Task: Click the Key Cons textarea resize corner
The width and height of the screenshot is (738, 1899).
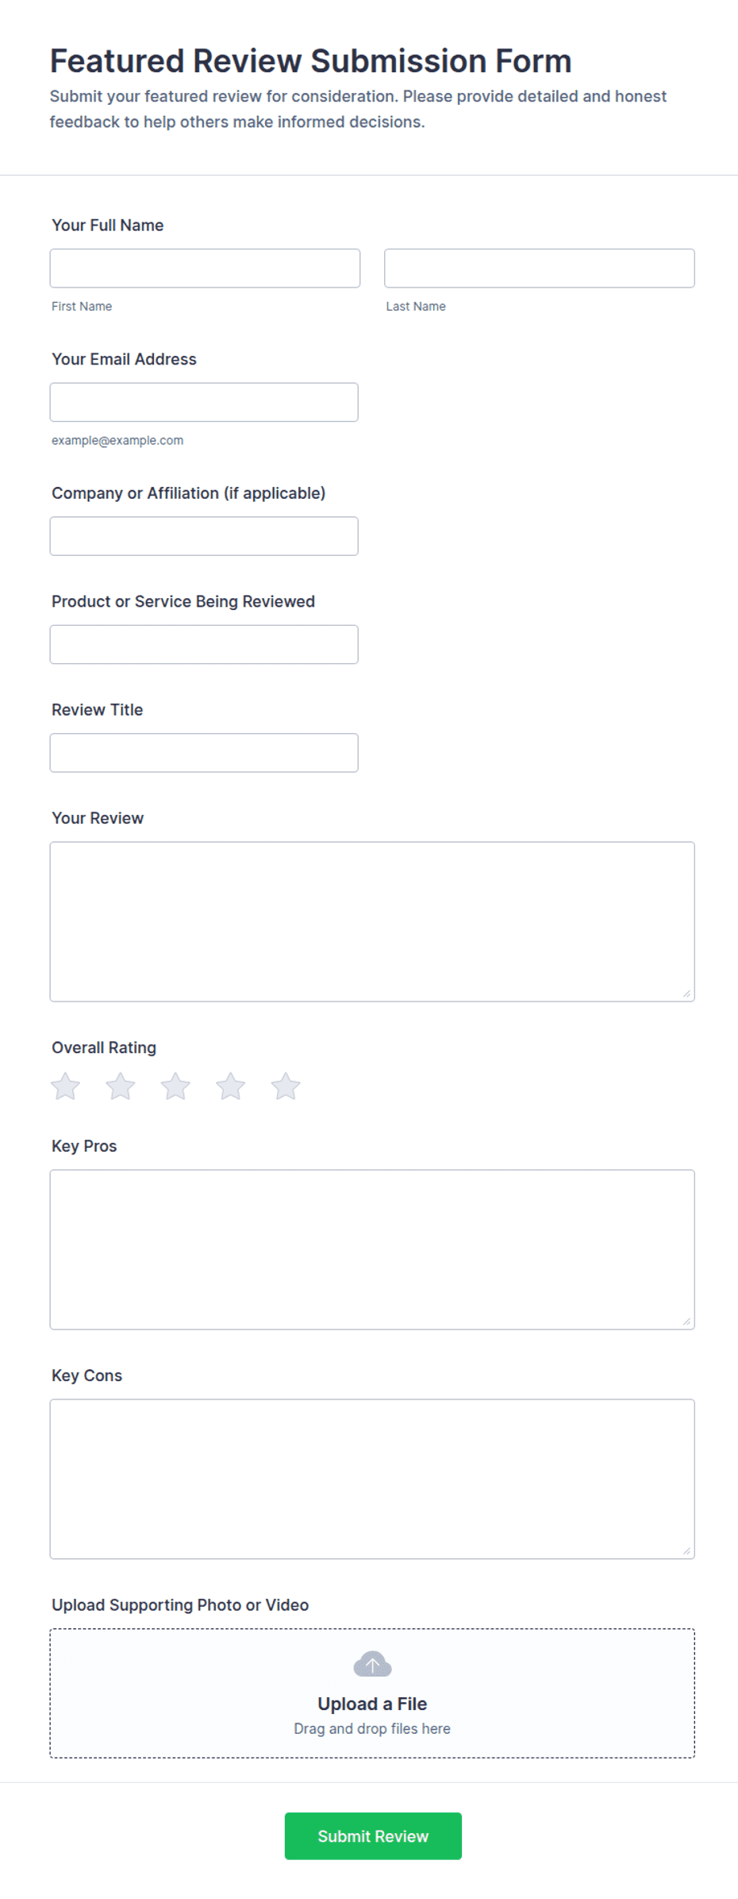Action: tap(686, 1551)
